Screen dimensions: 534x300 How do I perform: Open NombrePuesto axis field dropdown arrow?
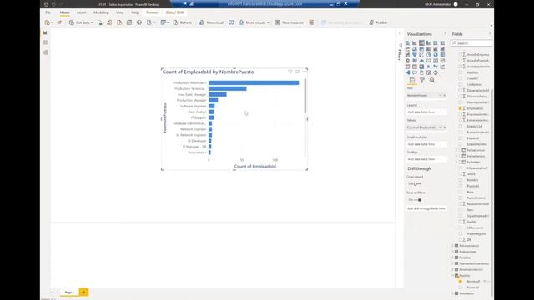pyautogui.click(x=441, y=96)
